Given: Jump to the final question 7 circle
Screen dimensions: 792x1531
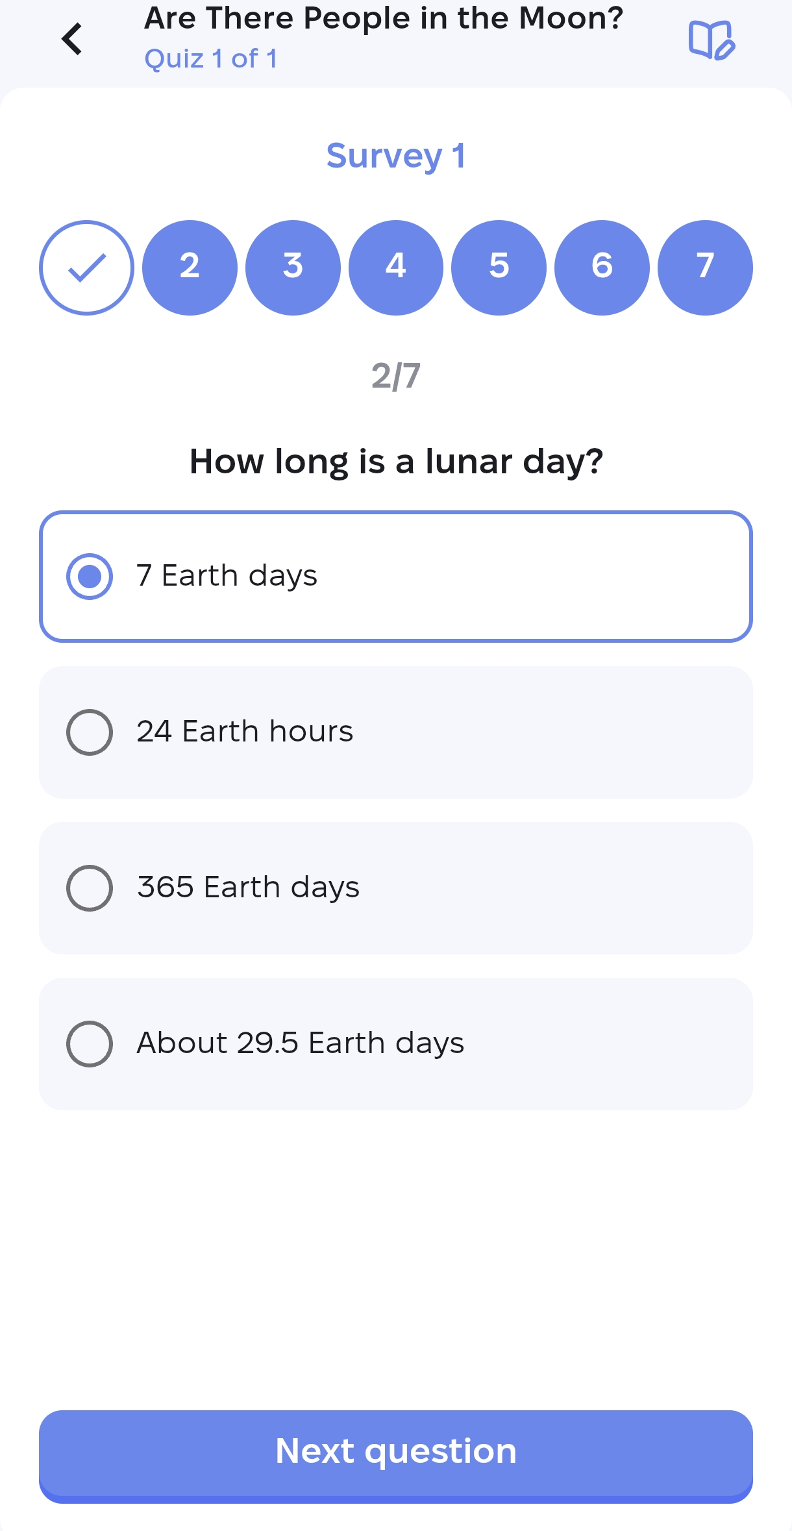Looking at the screenshot, I should [705, 268].
